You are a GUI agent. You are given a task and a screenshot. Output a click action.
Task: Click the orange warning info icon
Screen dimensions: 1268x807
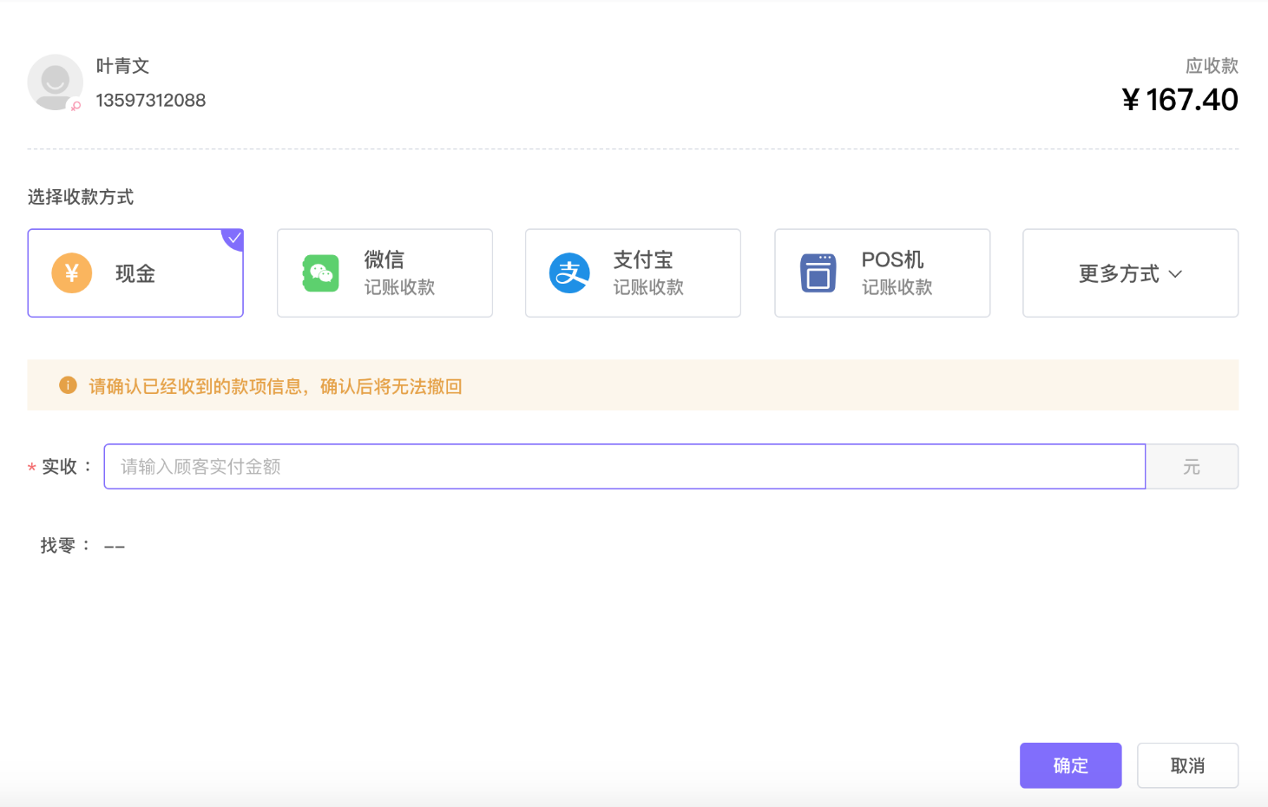coord(68,385)
